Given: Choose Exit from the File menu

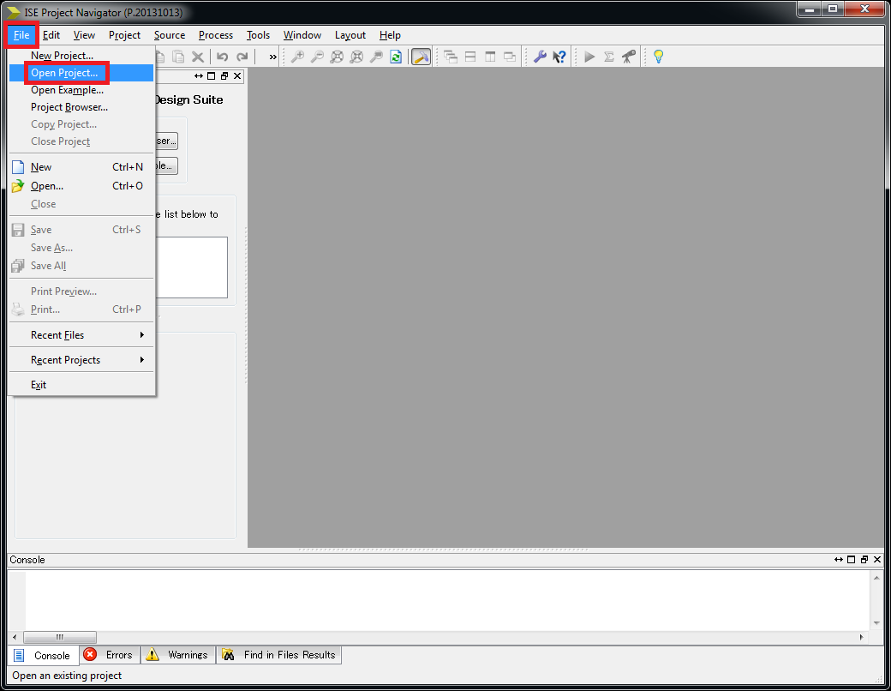Looking at the screenshot, I should 81,385.
